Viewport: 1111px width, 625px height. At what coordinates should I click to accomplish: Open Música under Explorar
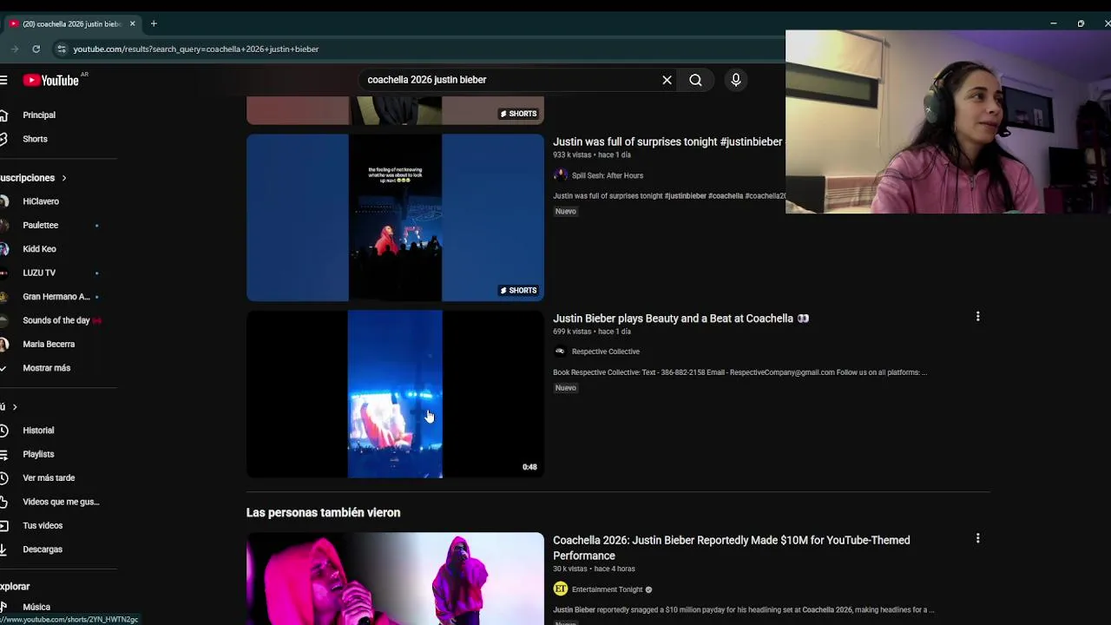pyautogui.click(x=36, y=608)
